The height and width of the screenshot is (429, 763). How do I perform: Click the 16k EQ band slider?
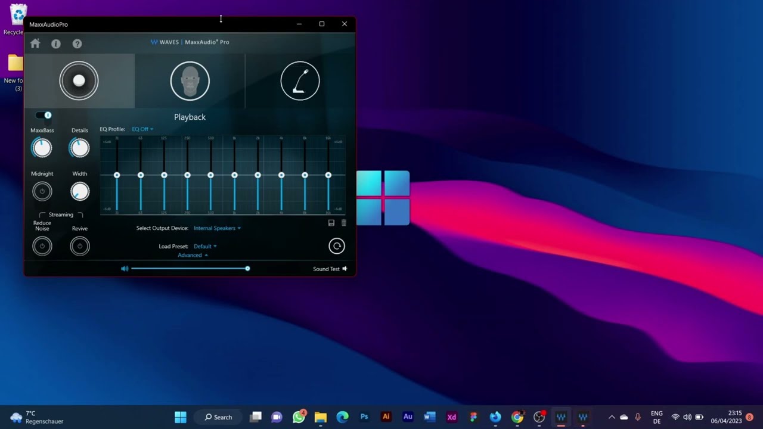click(x=328, y=175)
